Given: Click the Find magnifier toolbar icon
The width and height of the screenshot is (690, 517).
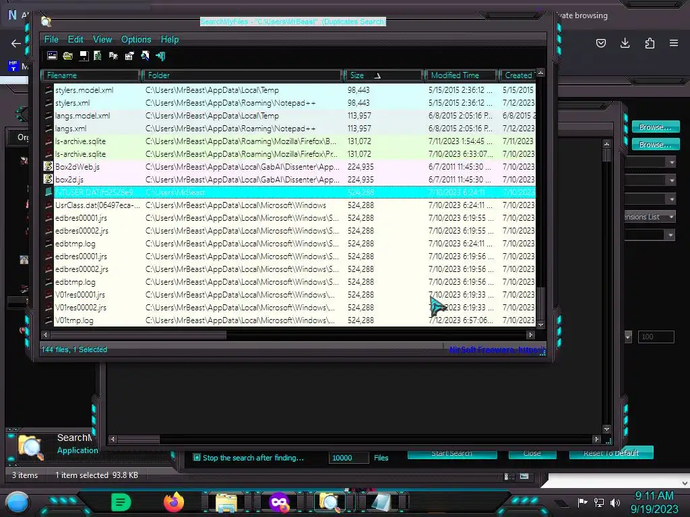Looking at the screenshot, I should [x=146, y=56].
